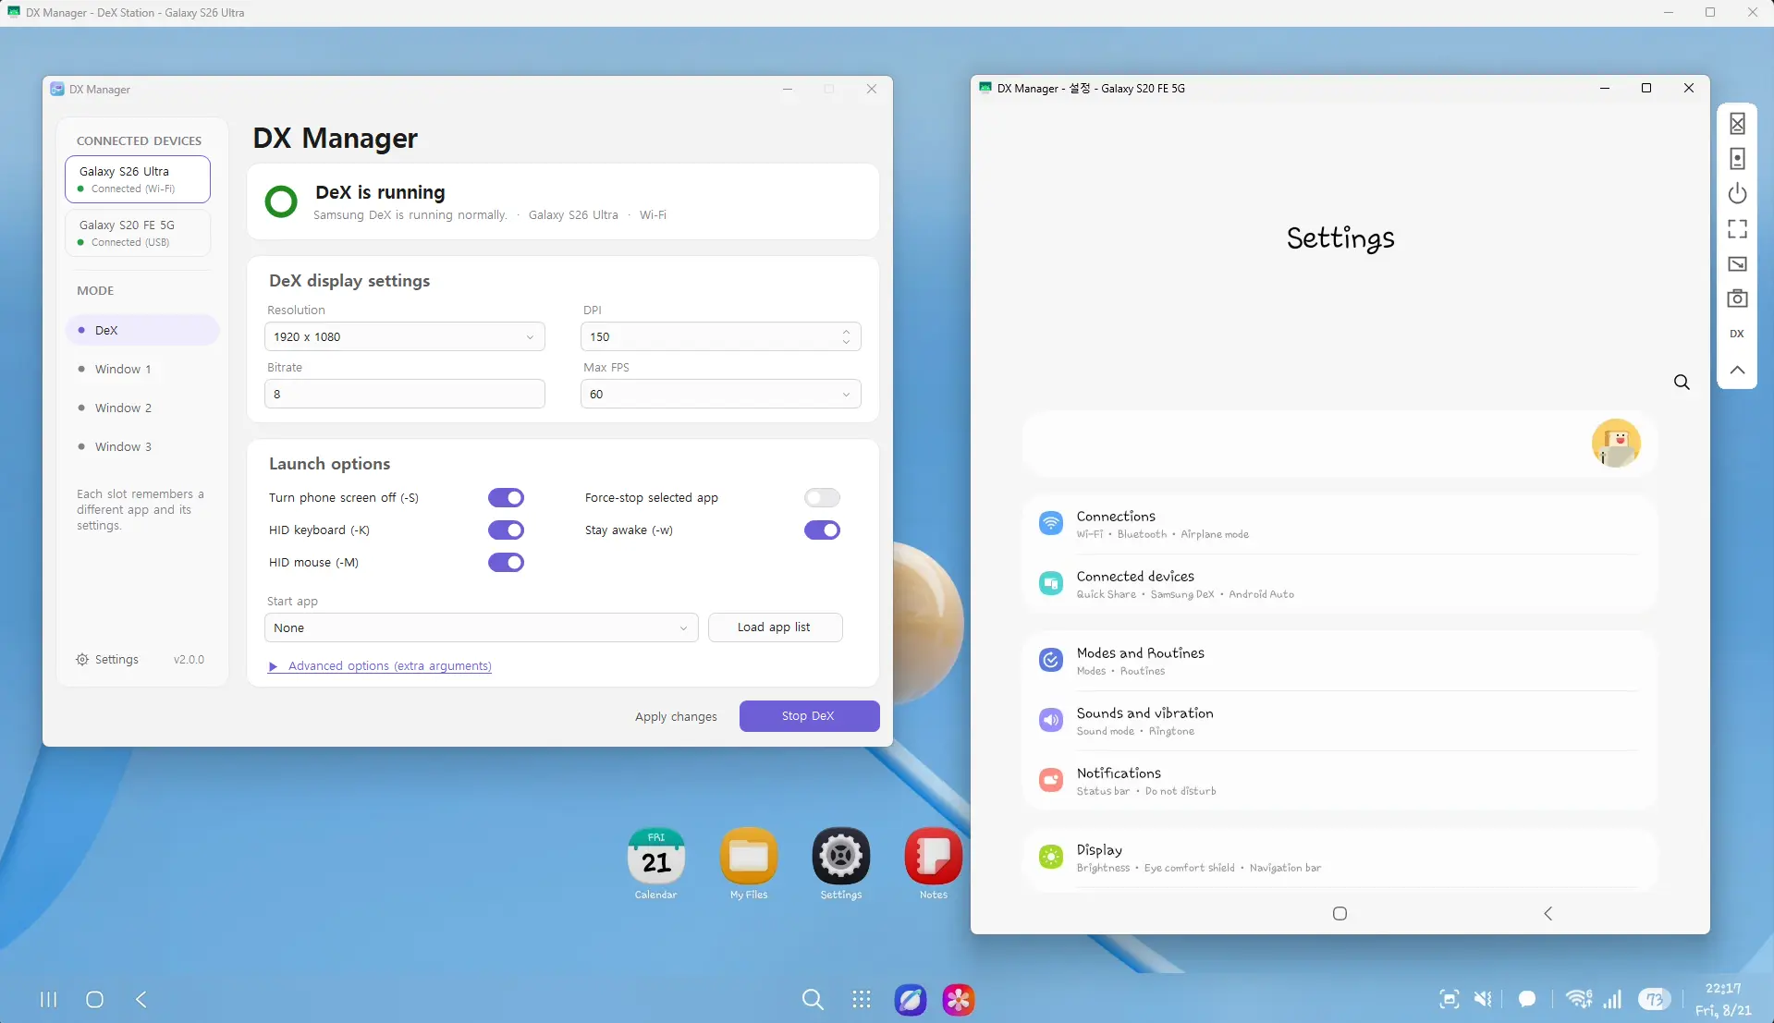
Task: Open the profile avatar in the Settings window
Action: tap(1615, 444)
